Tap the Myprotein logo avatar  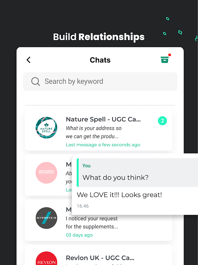pyautogui.click(x=46, y=218)
